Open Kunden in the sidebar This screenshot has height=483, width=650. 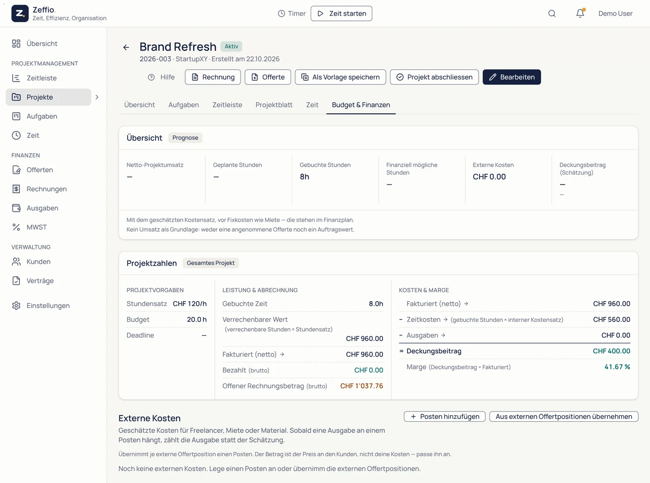(x=49, y=261)
